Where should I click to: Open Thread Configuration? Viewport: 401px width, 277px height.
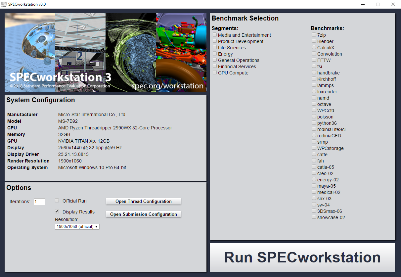[x=144, y=201]
